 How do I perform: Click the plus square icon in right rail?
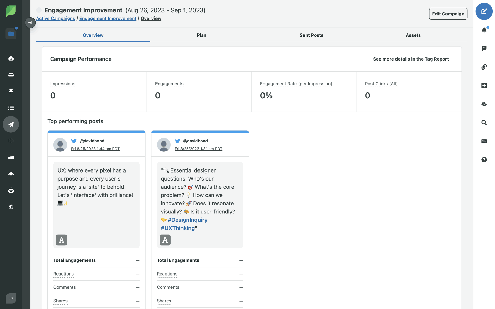[x=484, y=85]
